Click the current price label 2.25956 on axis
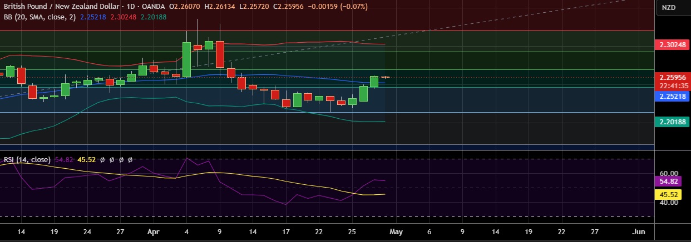Screen dimensions: 691x242 pyautogui.click(x=673, y=77)
